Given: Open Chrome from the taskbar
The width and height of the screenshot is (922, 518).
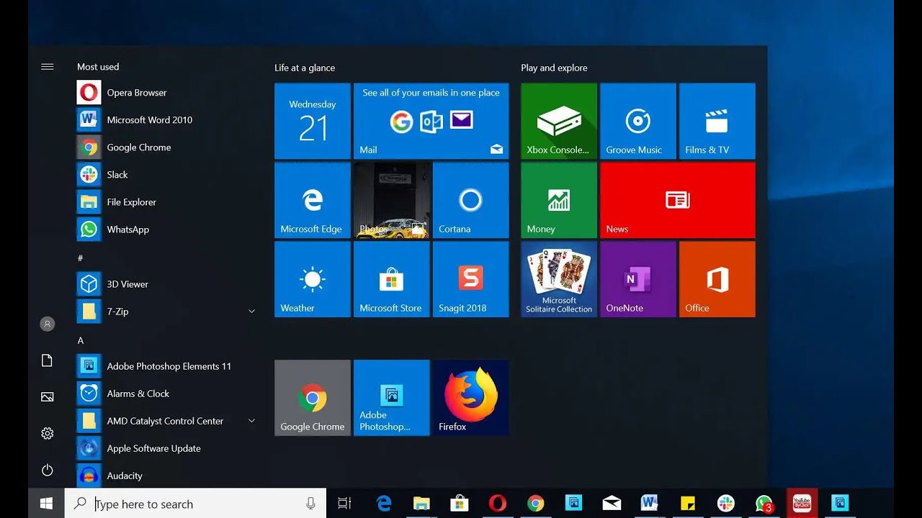Looking at the screenshot, I should pyautogui.click(x=535, y=504).
